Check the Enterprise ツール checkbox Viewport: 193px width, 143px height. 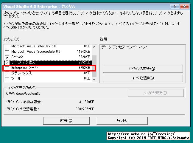[7, 68]
